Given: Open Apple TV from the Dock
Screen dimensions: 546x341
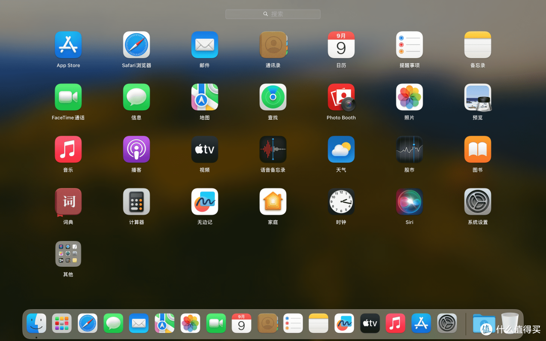Looking at the screenshot, I should coord(370,323).
